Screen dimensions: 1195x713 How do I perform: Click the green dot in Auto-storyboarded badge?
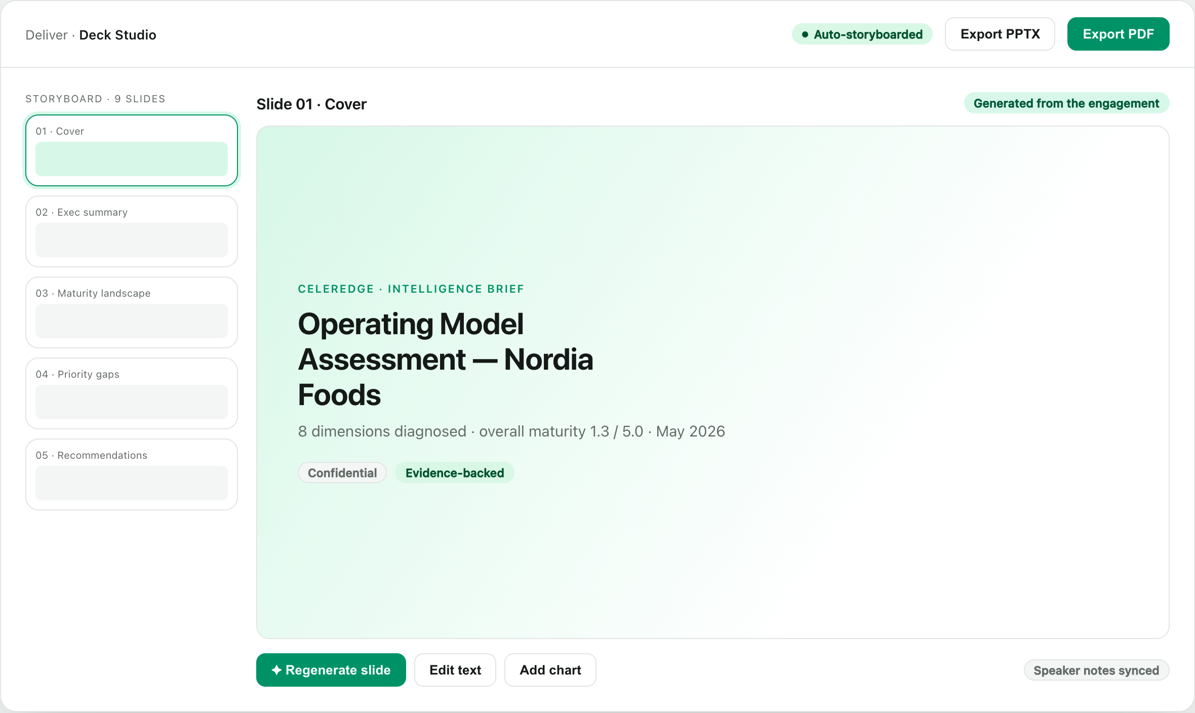805,34
